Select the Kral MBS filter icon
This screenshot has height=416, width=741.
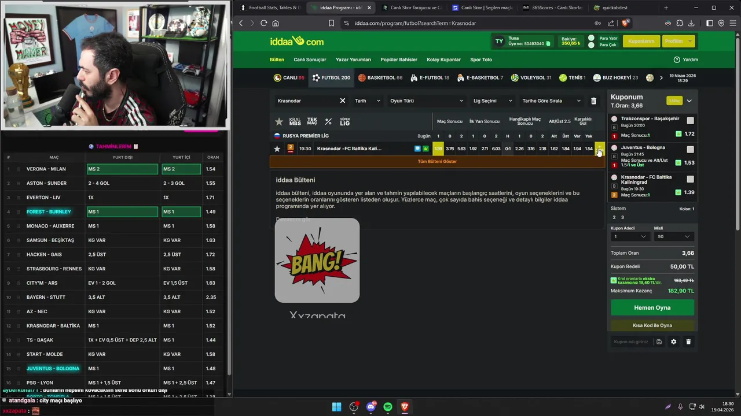(x=295, y=121)
